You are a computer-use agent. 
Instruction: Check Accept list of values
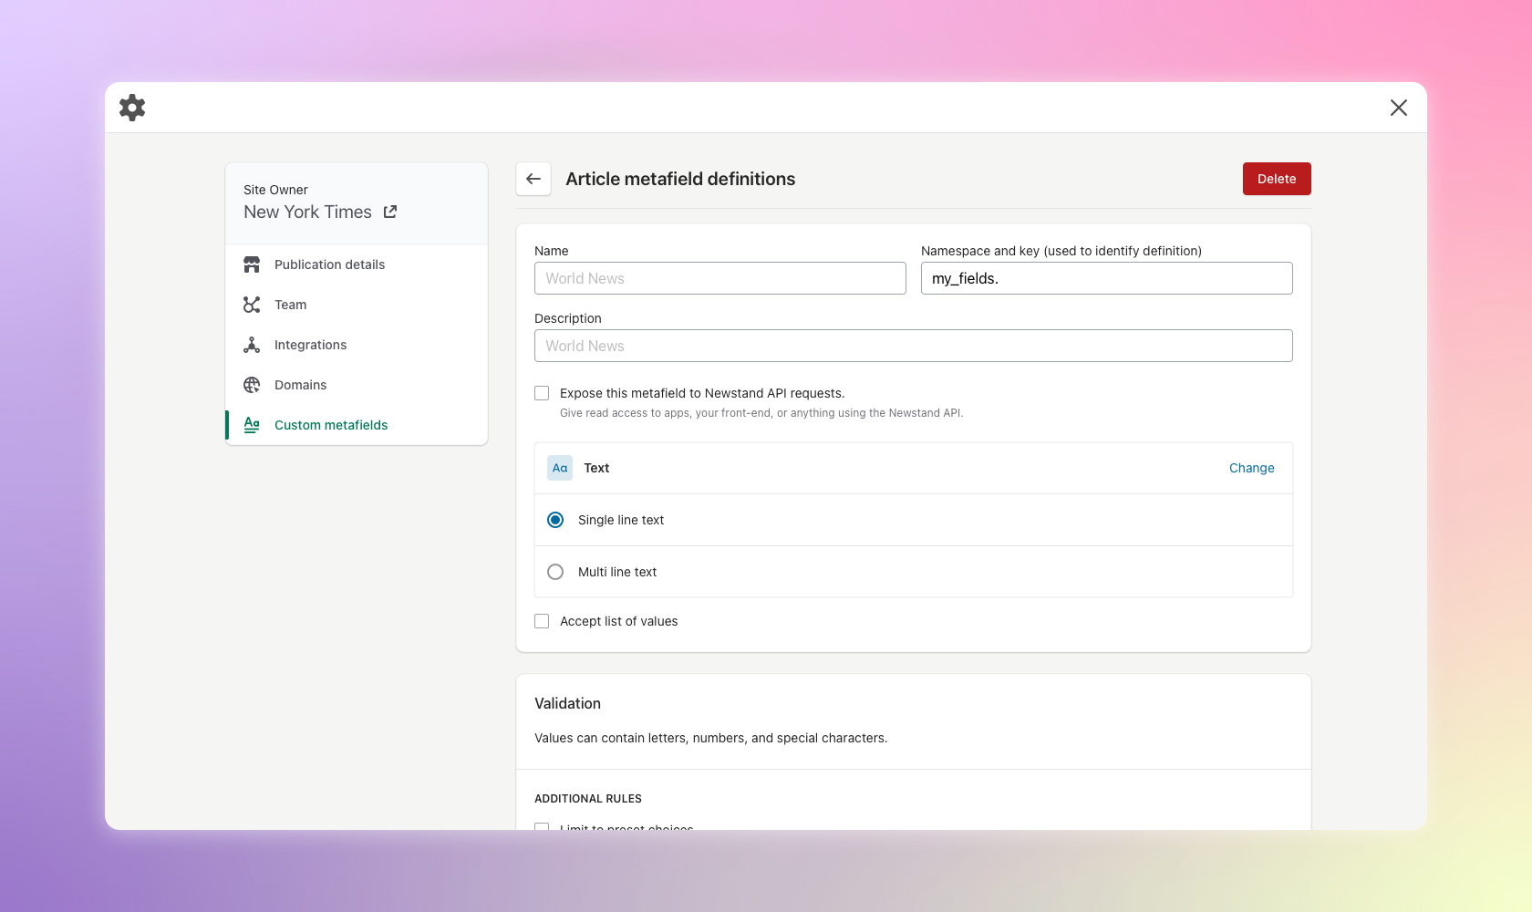click(x=542, y=621)
